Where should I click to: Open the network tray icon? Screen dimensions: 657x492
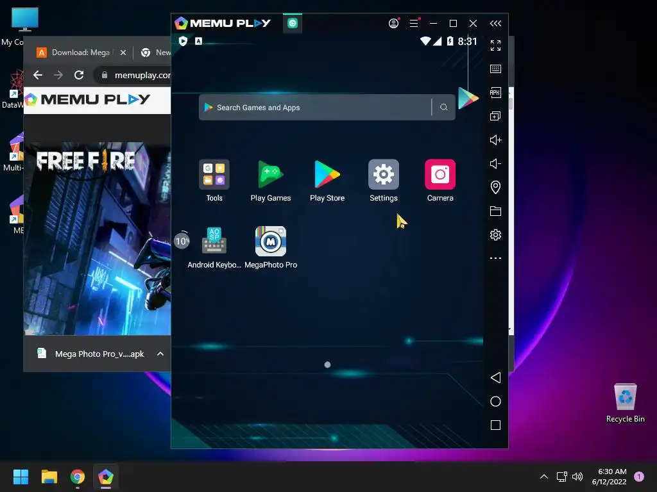562,477
